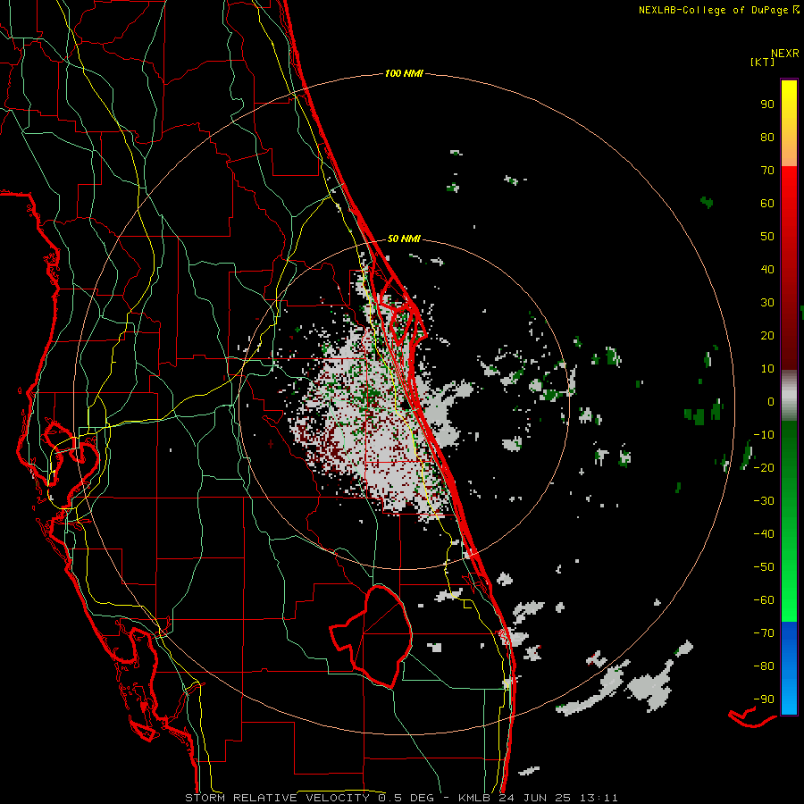Screen dimensions: 804x804
Task: Click the Lake Okeechobee outline on the map
Action: tap(373, 636)
